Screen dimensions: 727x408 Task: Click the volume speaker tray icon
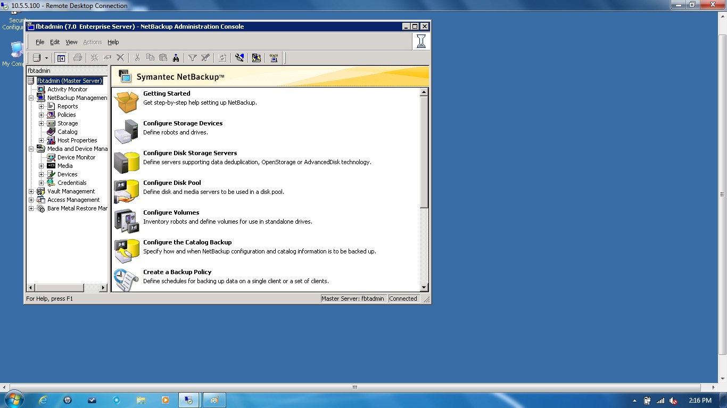pos(673,401)
